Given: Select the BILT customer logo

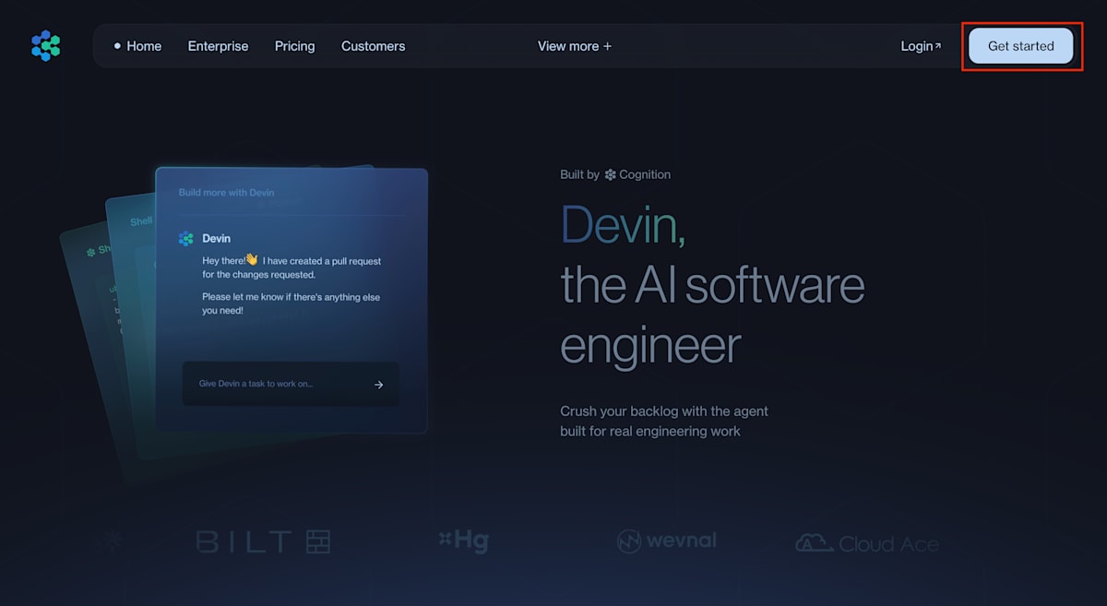Looking at the screenshot, I should [263, 541].
